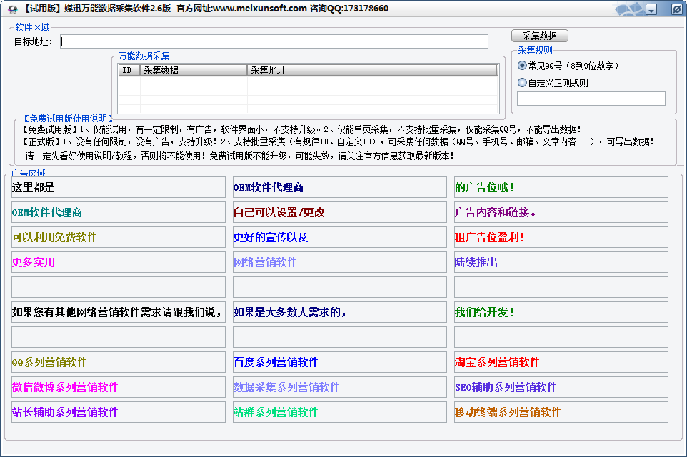The width and height of the screenshot is (687, 457).
Task: Open the 百度系列营销软件 link
Action: click(340, 362)
